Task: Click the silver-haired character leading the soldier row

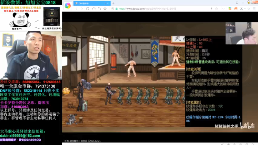Action: point(109,94)
